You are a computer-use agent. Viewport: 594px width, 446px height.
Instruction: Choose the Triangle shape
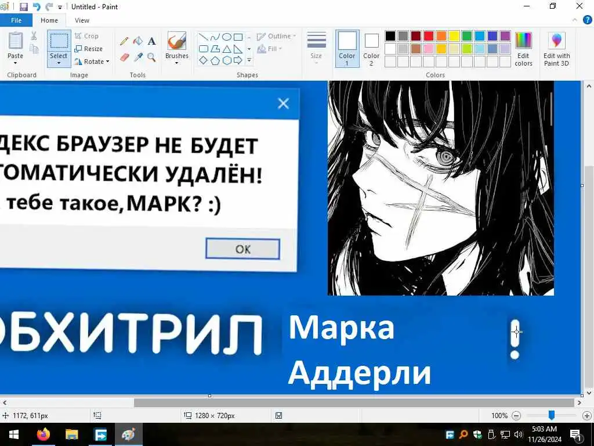(x=227, y=49)
